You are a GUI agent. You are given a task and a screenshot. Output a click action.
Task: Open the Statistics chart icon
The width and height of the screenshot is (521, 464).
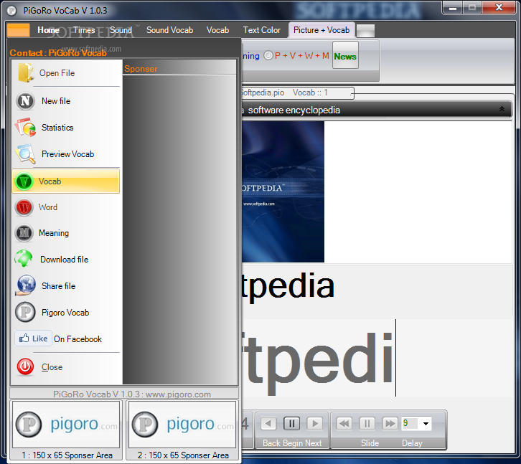point(25,127)
